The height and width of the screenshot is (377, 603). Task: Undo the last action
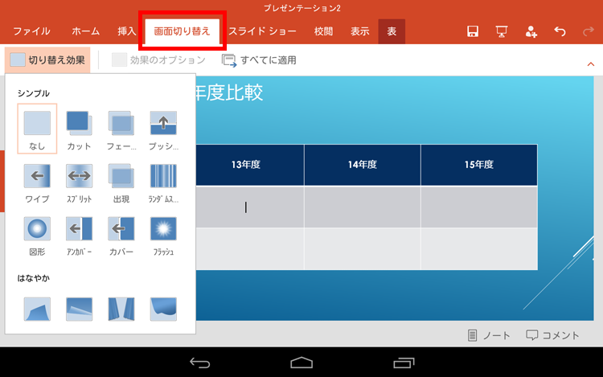click(560, 32)
